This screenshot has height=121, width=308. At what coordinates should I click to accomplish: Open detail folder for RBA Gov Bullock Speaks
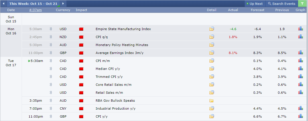[x=211, y=101]
